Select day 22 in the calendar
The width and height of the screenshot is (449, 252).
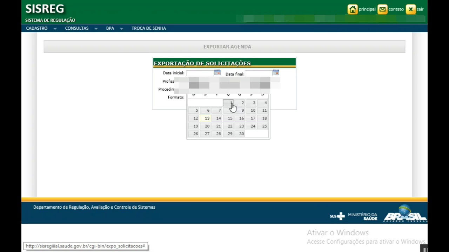[x=228, y=126]
